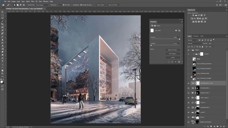228x128 pixels.
Task: Switch to the Channels tab
Action: (x=196, y=36)
